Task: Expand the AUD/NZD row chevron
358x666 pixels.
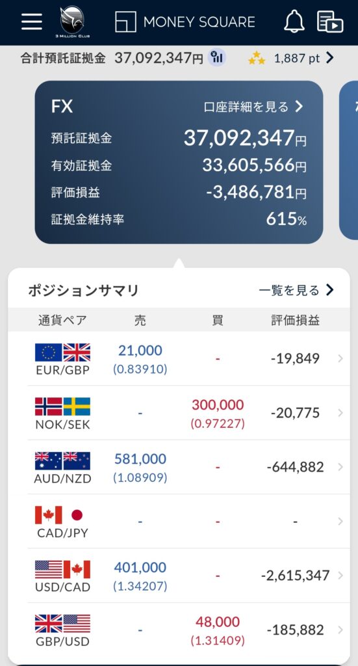Action: (x=340, y=467)
